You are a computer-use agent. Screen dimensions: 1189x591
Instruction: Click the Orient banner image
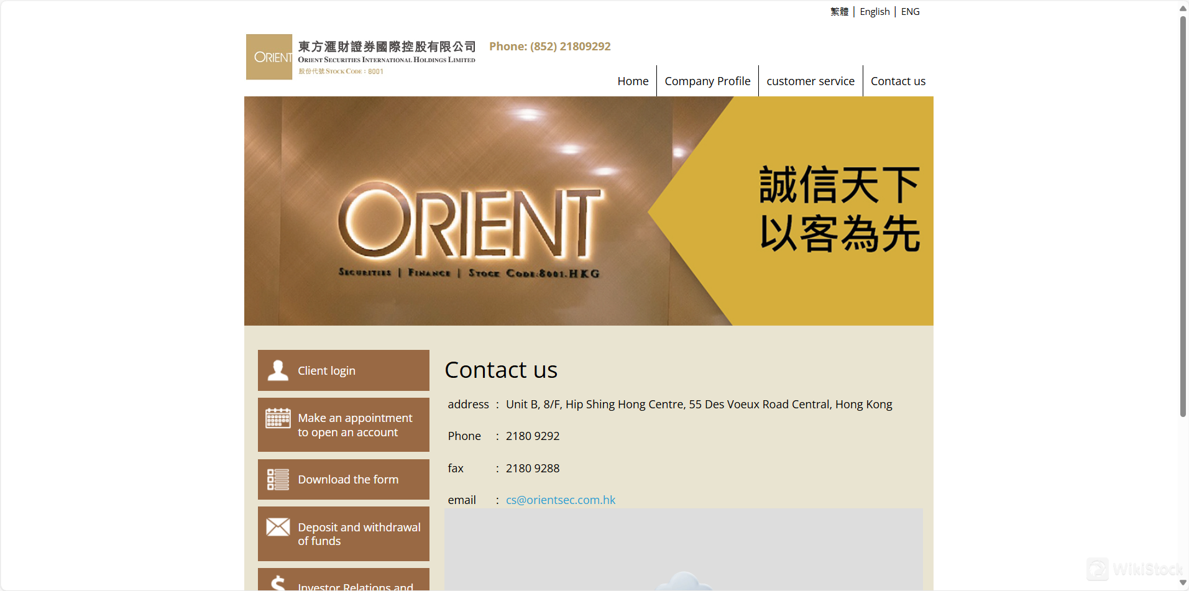click(589, 211)
